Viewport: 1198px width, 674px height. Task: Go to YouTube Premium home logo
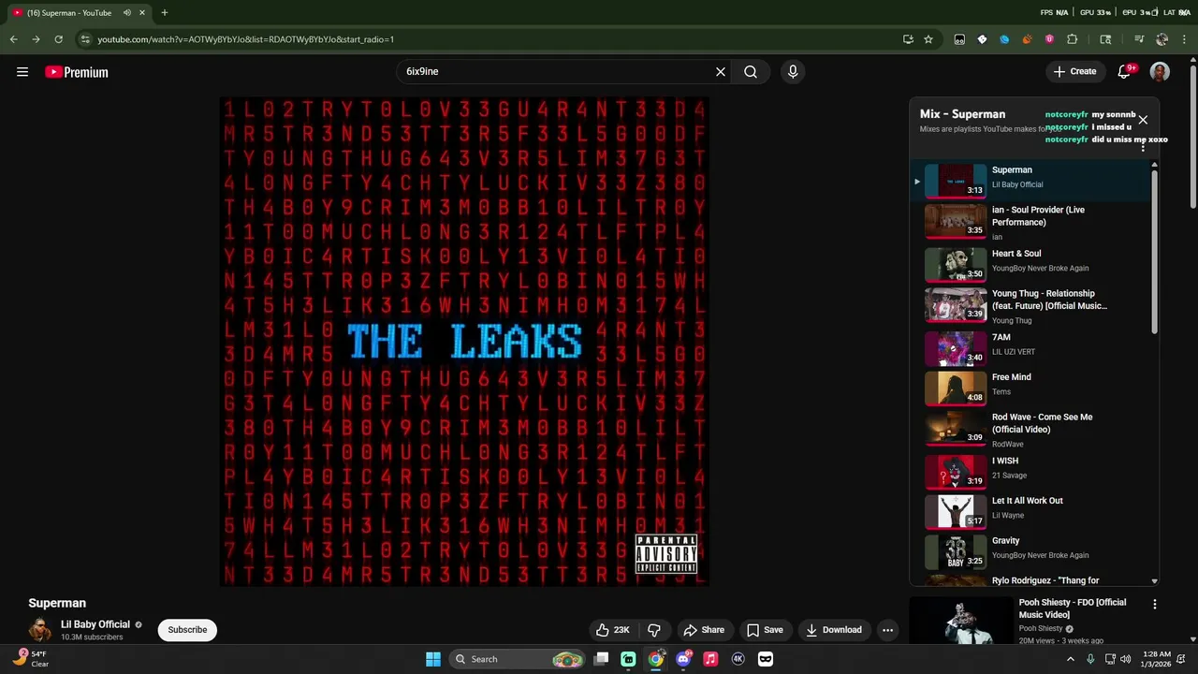(77, 72)
